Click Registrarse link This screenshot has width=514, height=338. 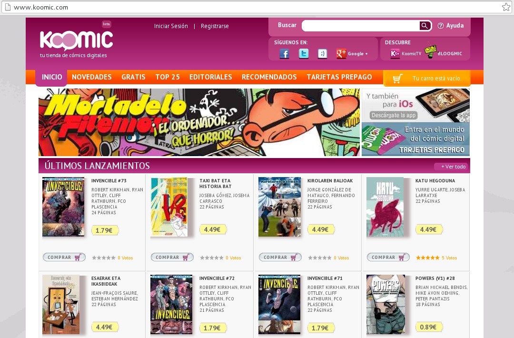[215, 26]
